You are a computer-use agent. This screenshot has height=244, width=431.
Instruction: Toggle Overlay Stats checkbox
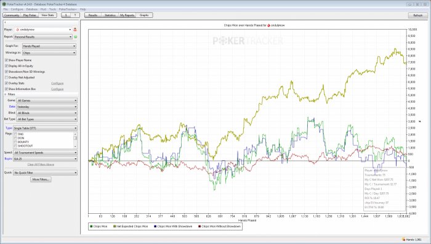point(6,83)
